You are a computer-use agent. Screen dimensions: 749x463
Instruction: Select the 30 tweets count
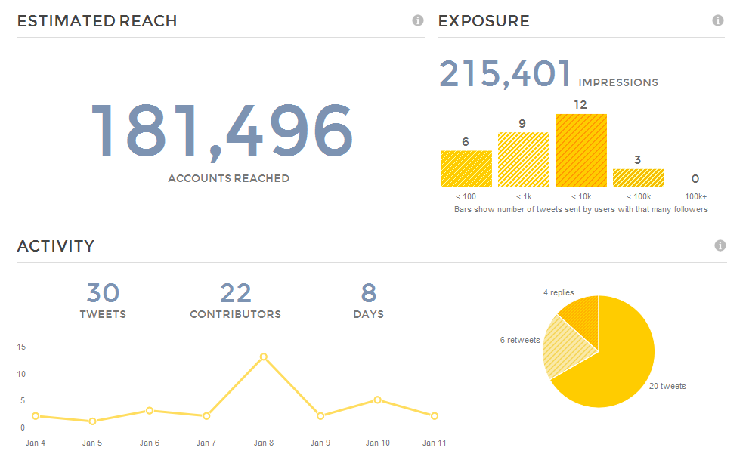(x=103, y=293)
